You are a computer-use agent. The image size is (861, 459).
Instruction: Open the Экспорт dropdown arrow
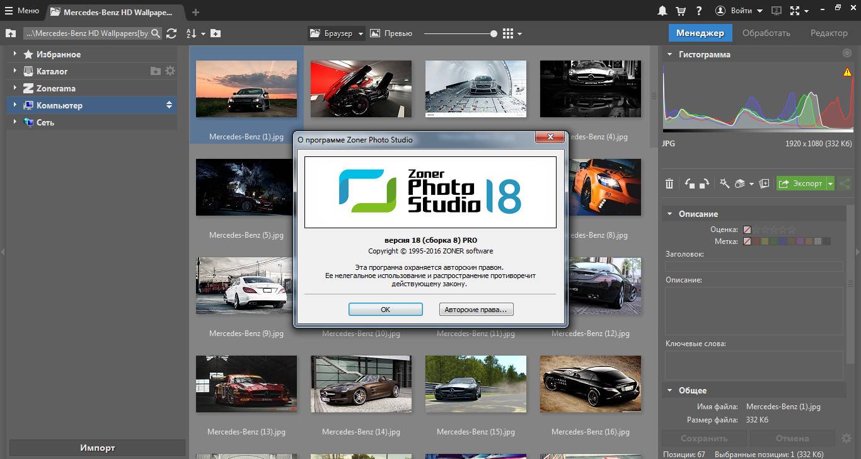[830, 184]
